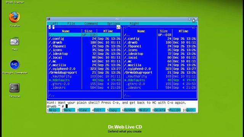This screenshot has height=137, width=244.
Task: Sort left panel by MTime header
Action: [x=108, y=31]
